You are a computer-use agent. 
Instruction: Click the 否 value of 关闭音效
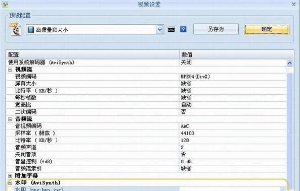(184, 154)
